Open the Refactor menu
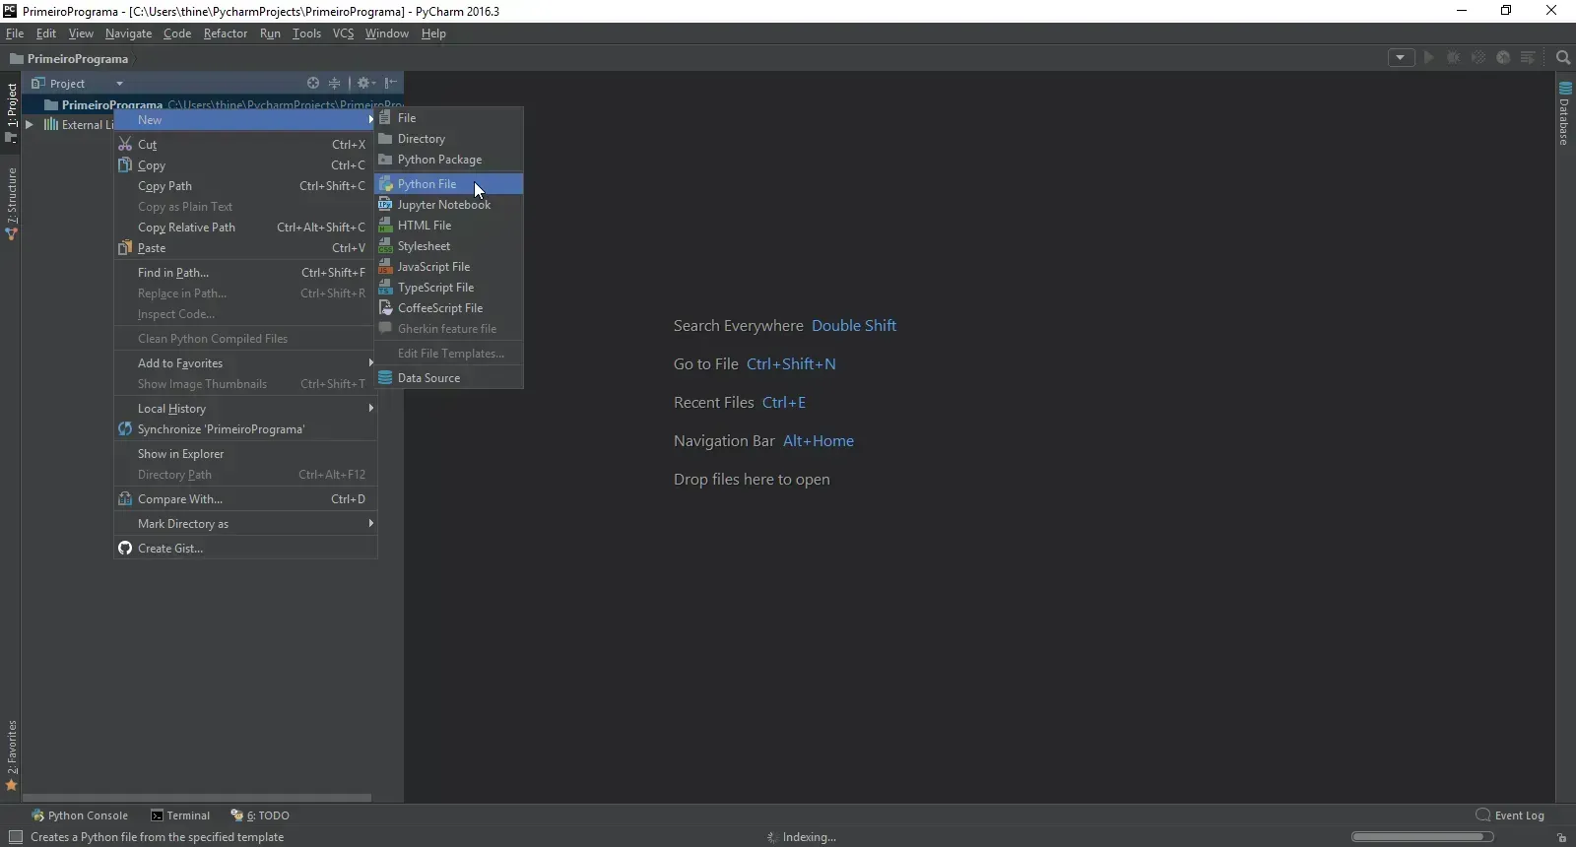The height and width of the screenshot is (847, 1576). tap(226, 33)
